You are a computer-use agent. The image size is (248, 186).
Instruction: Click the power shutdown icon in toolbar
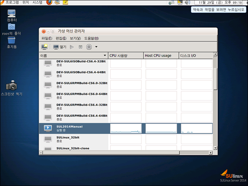(x=89, y=47)
